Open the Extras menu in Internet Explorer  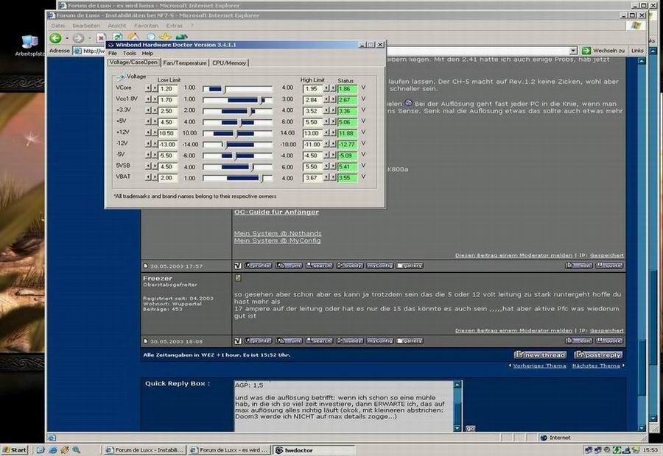coord(174,26)
